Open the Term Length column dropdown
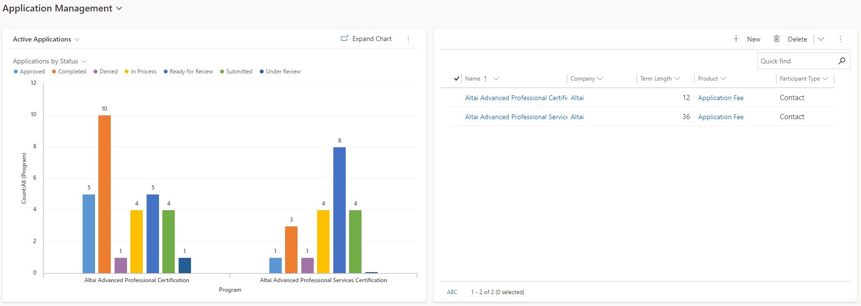The height and width of the screenshot is (306, 861). coord(677,79)
